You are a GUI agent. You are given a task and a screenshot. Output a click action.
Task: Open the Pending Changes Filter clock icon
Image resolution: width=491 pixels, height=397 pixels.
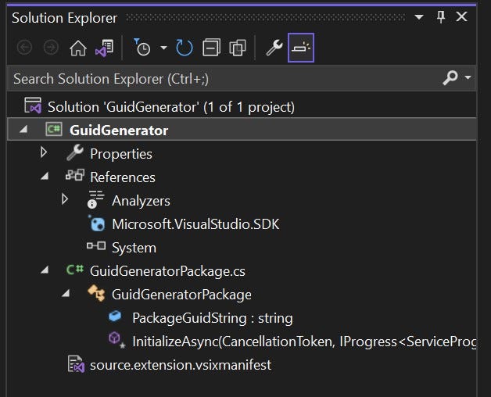pos(142,47)
